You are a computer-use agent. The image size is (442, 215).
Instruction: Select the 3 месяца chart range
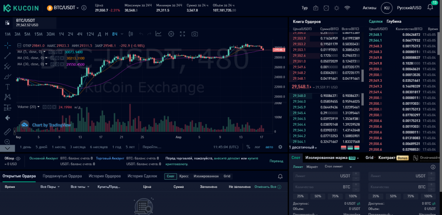[78, 147]
